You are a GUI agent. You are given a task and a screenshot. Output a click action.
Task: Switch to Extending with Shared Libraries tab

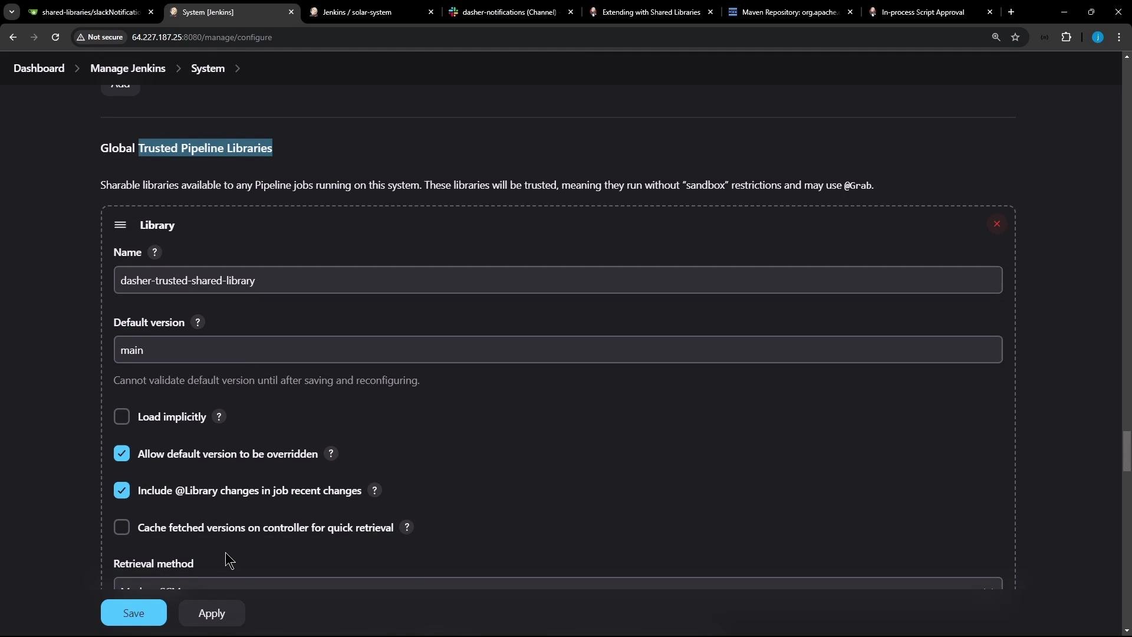[x=651, y=12]
